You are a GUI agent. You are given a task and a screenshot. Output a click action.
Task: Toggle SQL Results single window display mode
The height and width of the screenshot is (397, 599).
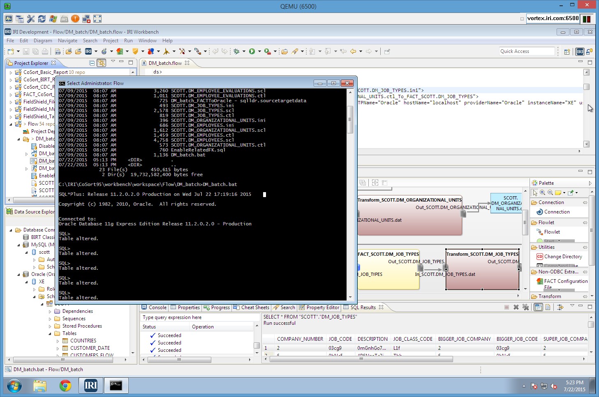[538, 307]
